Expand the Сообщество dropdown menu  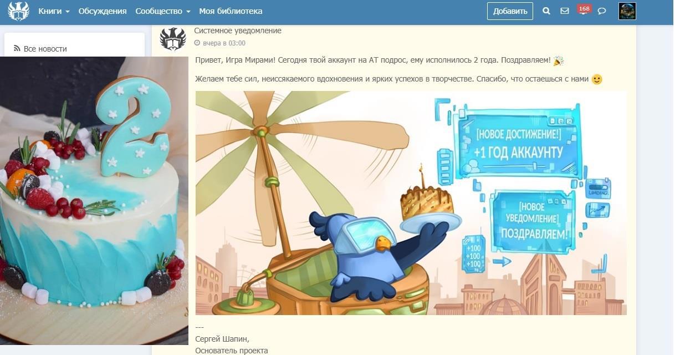tap(163, 11)
